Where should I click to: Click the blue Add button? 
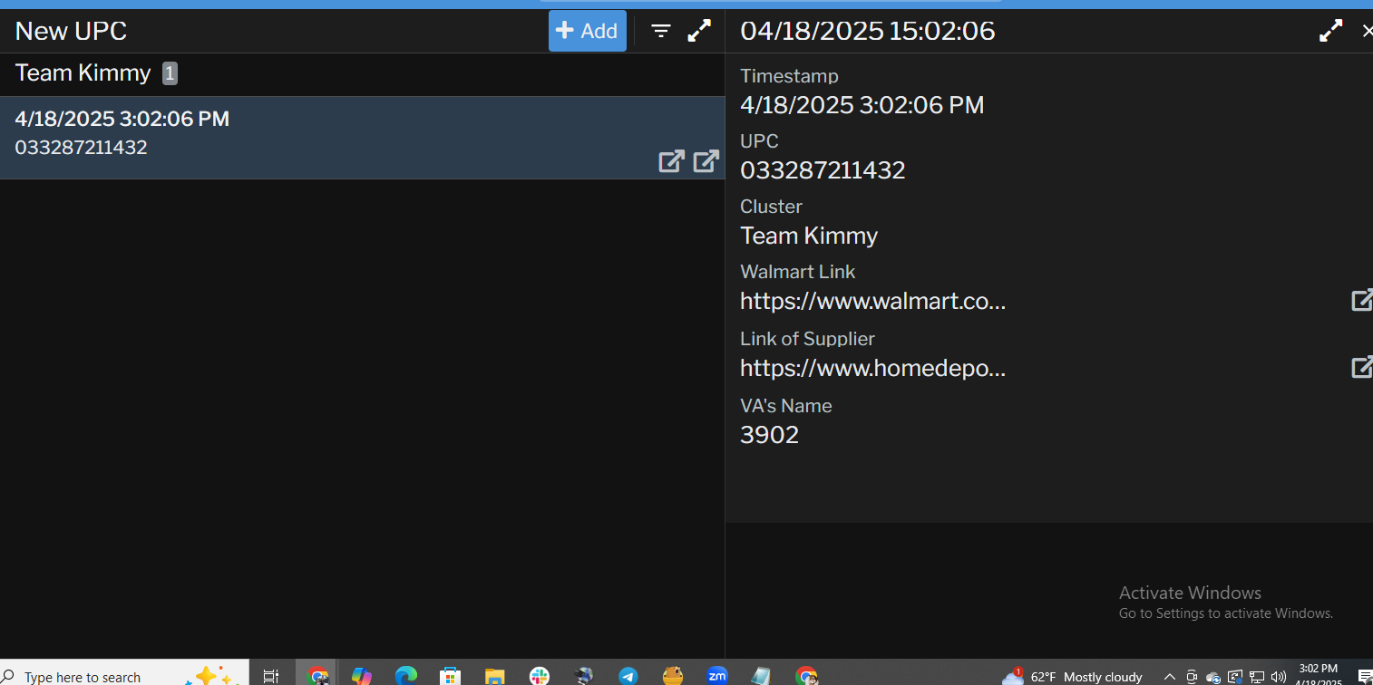pos(587,31)
